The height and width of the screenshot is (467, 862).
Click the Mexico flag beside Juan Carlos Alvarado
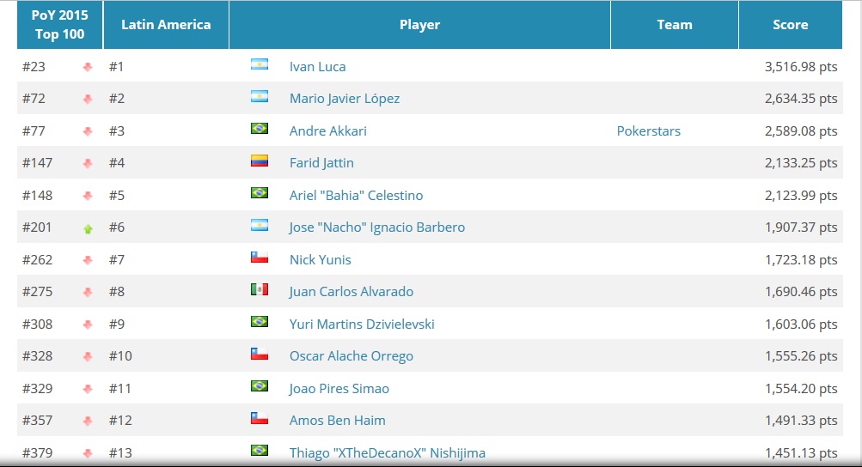[x=260, y=289]
